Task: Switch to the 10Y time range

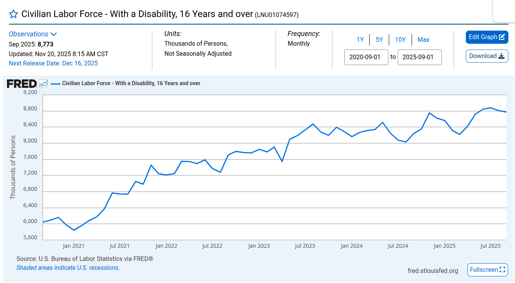Action: (400, 39)
